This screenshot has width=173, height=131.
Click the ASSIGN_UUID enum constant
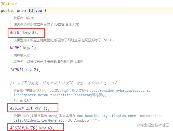coord(23,128)
